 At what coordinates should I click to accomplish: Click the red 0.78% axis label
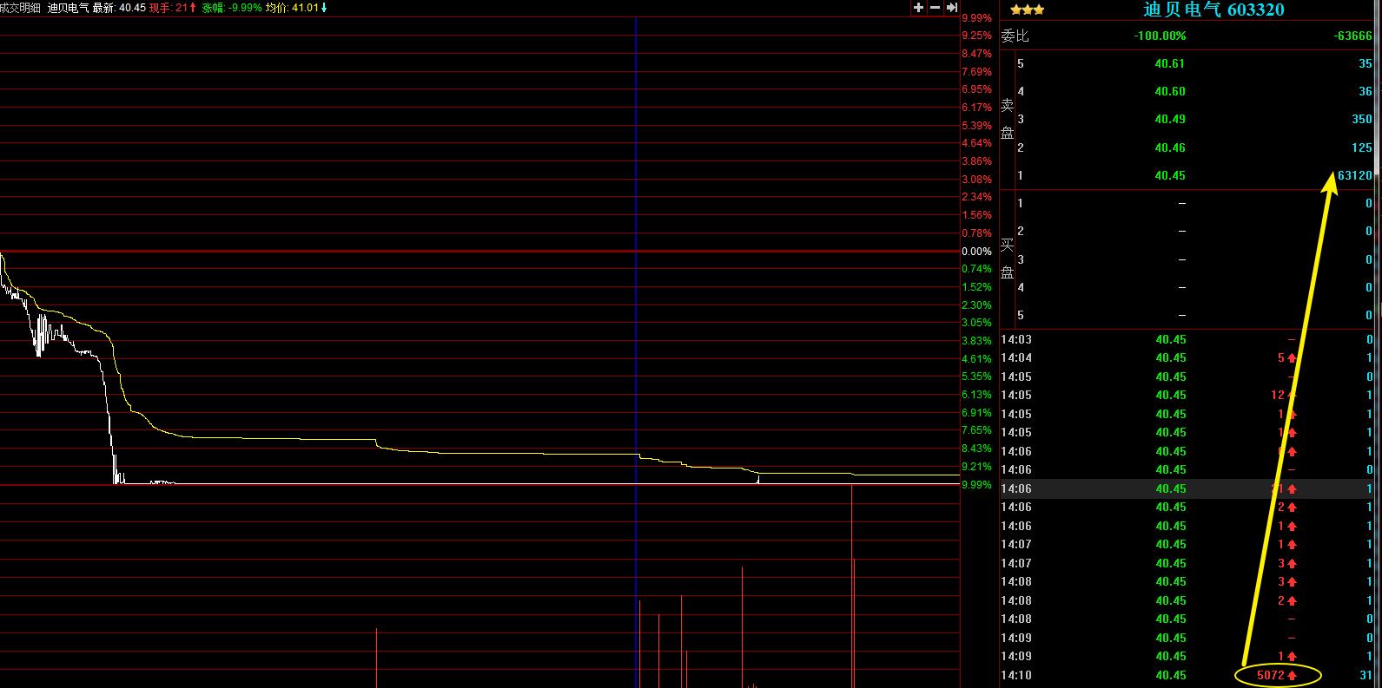(976, 233)
